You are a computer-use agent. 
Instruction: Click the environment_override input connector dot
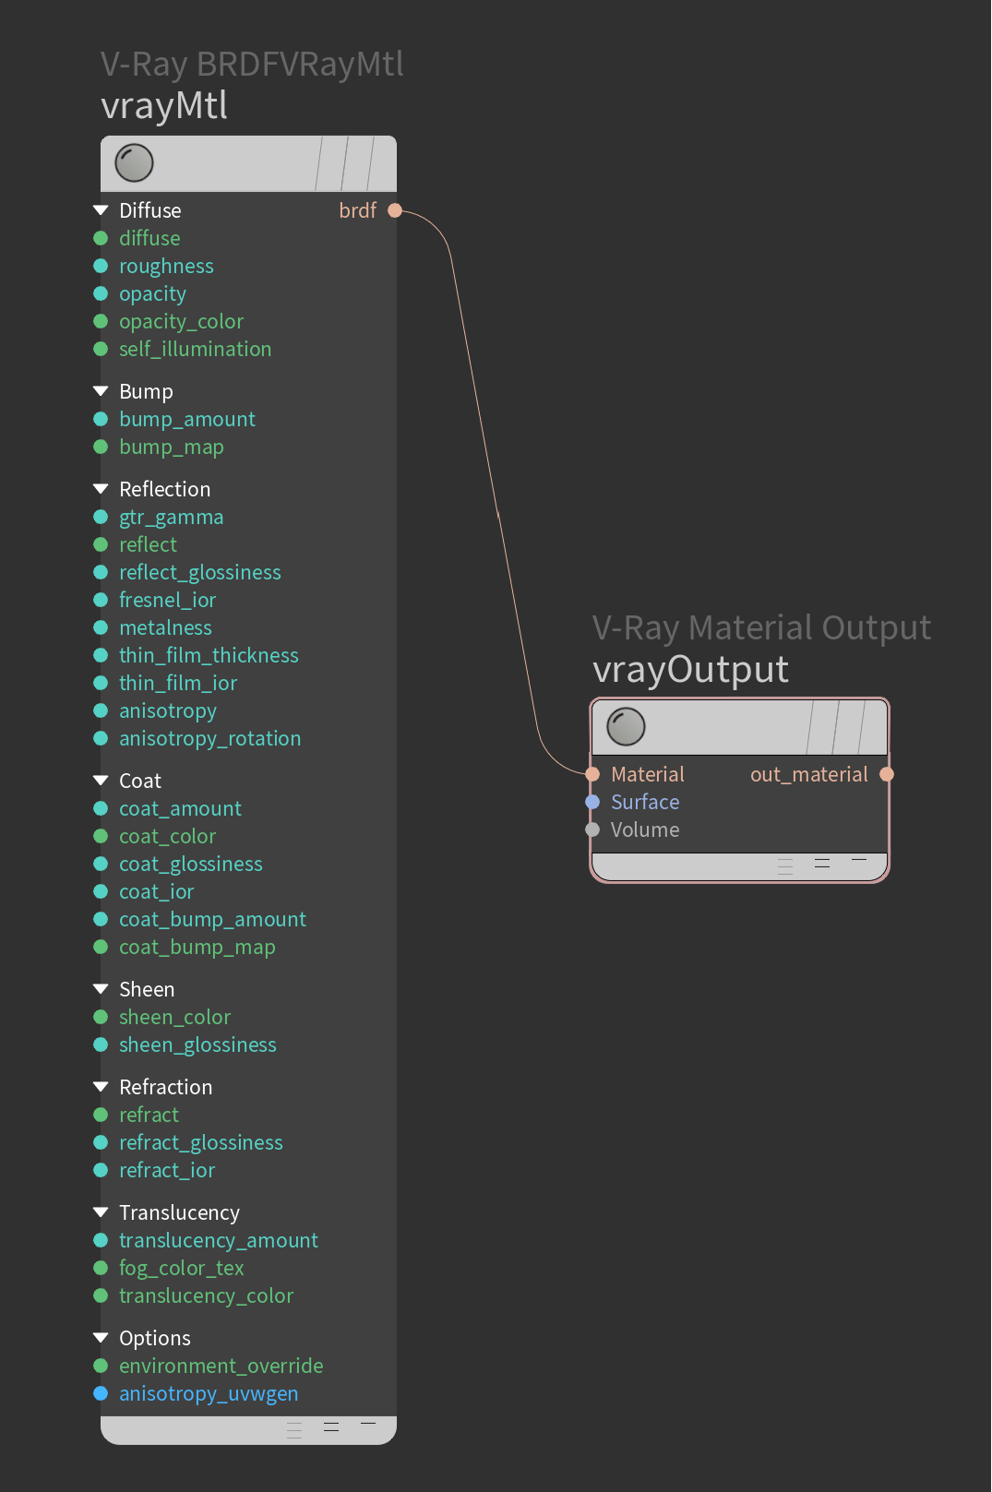101,1366
